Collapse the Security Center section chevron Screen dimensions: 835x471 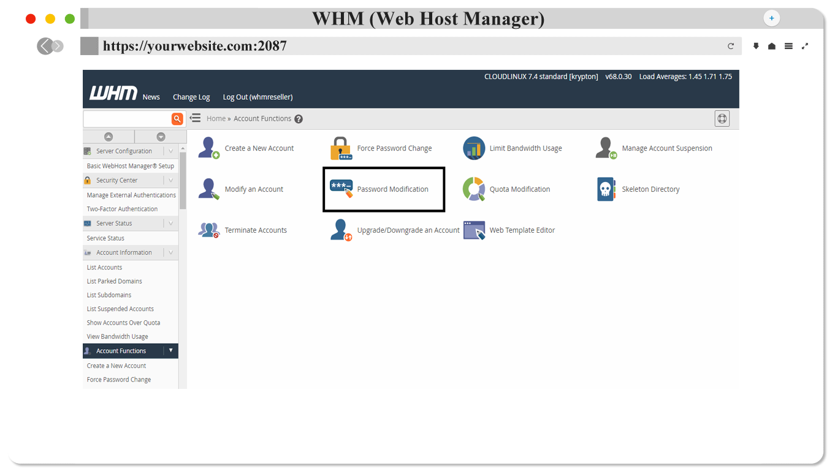tap(171, 180)
